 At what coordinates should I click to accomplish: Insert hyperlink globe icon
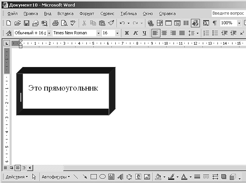click(x=150, y=23)
